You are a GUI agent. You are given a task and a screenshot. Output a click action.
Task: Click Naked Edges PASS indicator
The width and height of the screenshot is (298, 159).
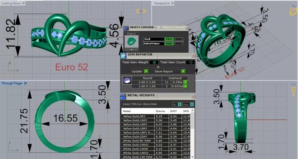[169, 44]
